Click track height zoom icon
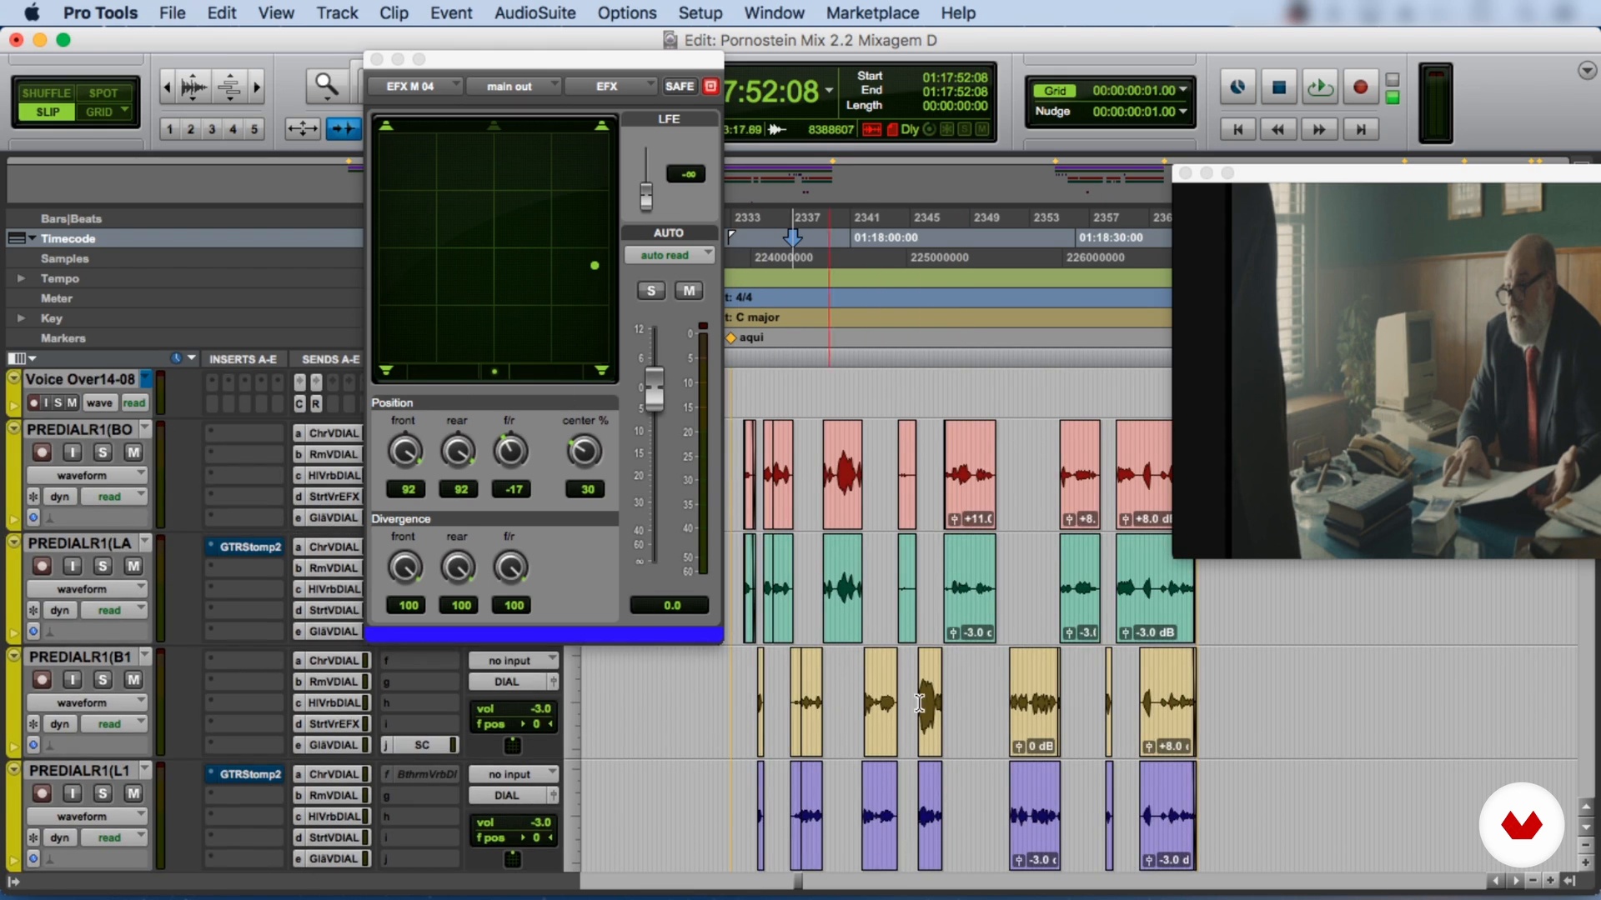Image resolution: width=1601 pixels, height=900 pixels. 228,87
